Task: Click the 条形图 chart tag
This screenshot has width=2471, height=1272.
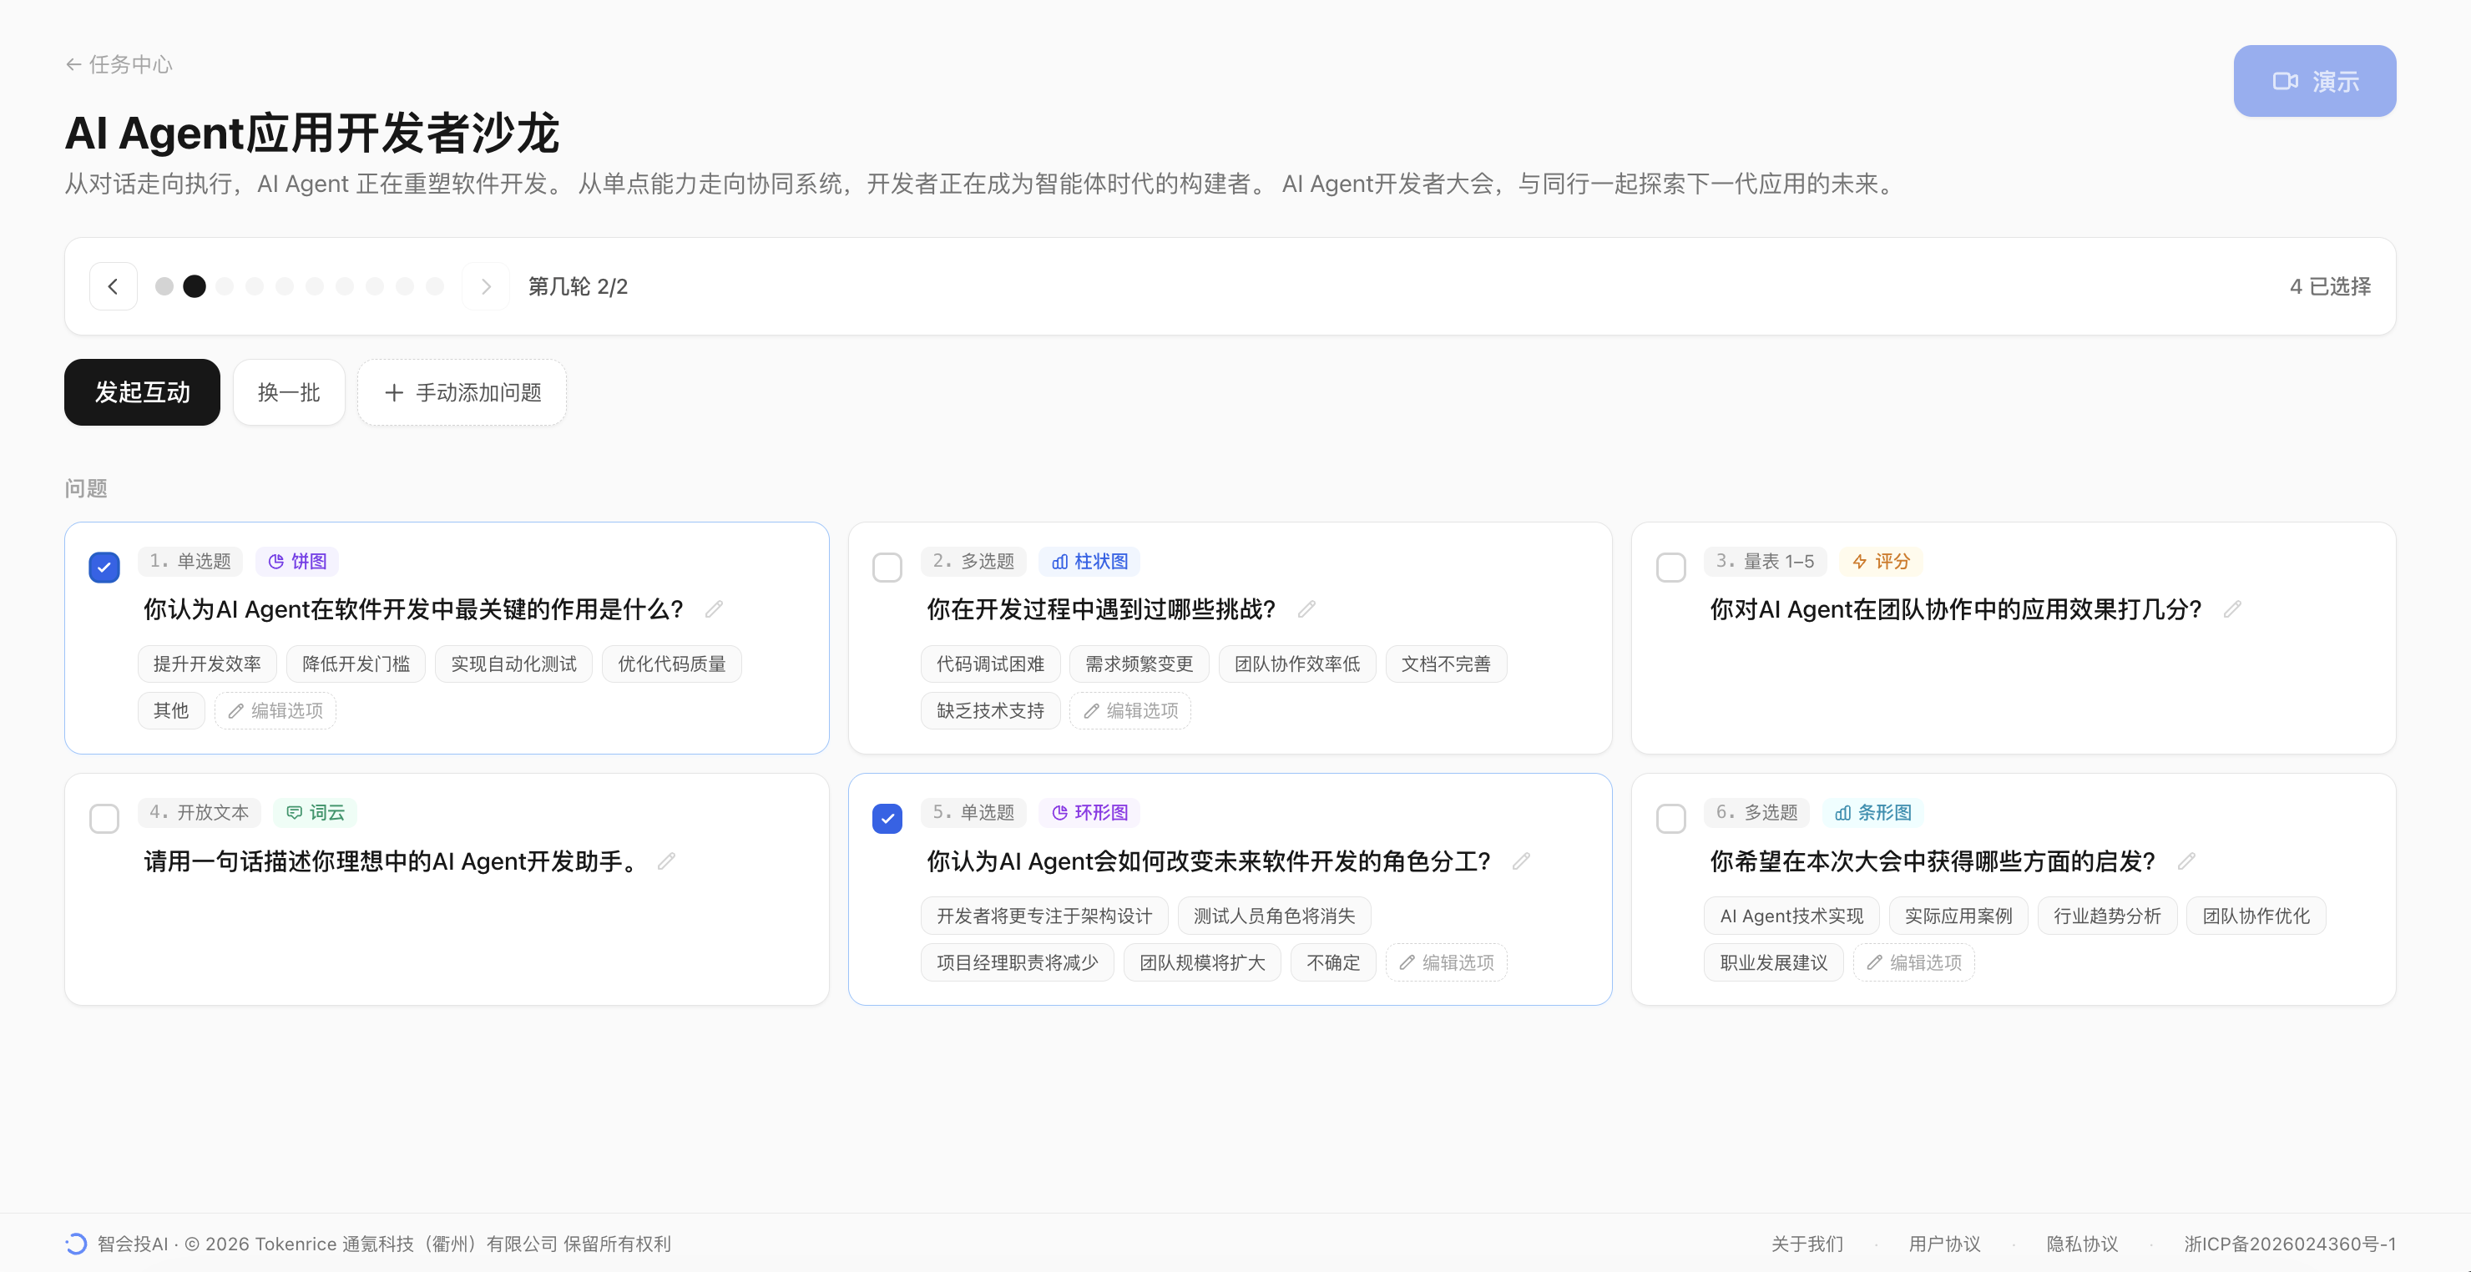Action: pos(1873,812)
